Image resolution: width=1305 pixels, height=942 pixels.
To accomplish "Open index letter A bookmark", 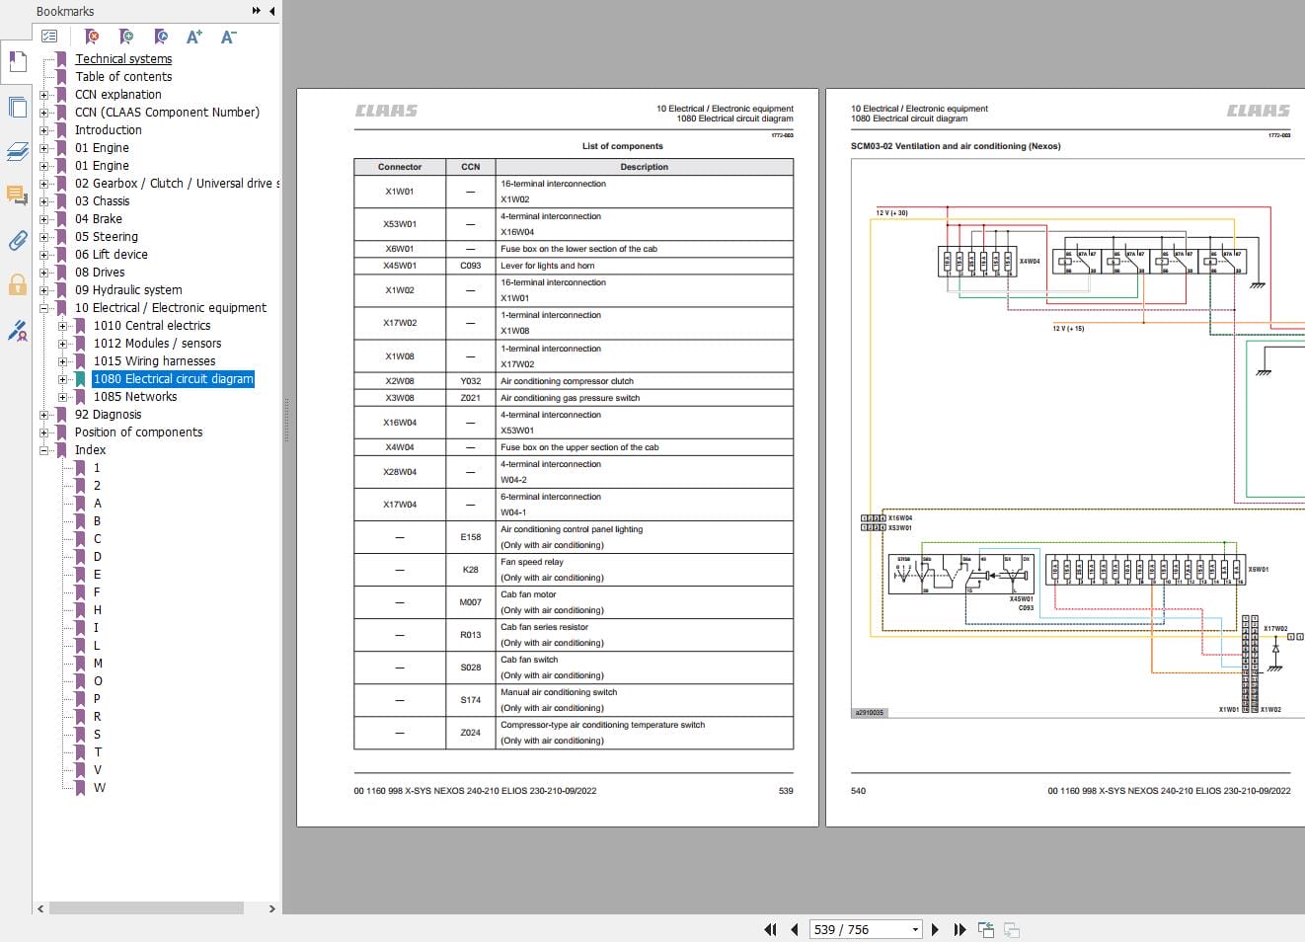I will (98, 504).
